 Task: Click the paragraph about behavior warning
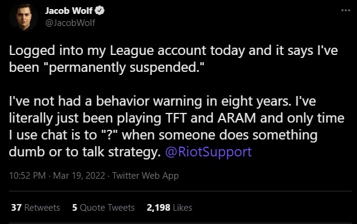click(177, 127)
